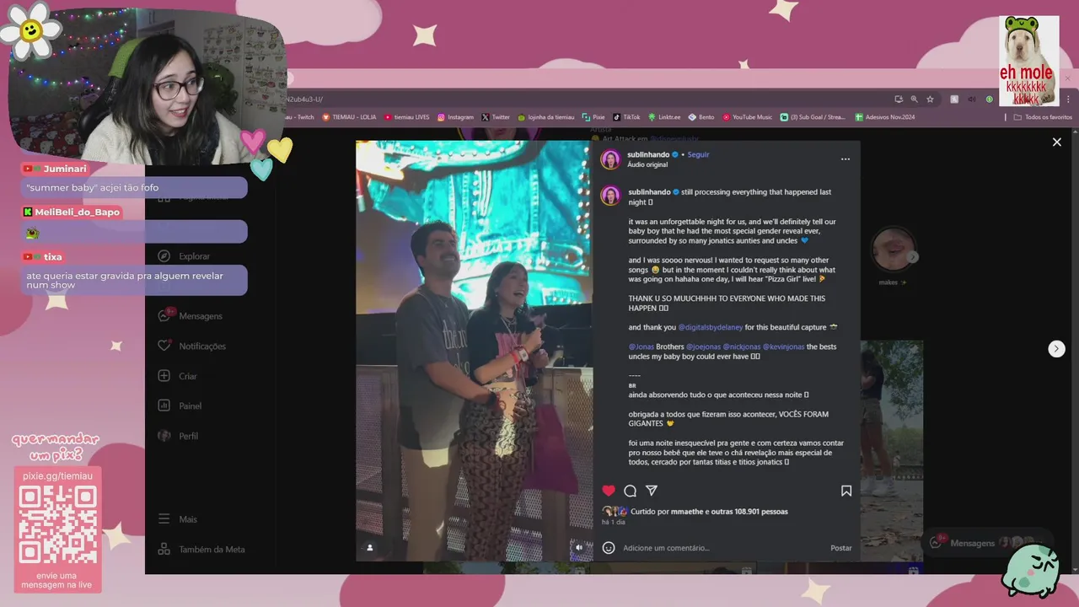
Task: Open the three-dot post options menu
Action: 845,158
